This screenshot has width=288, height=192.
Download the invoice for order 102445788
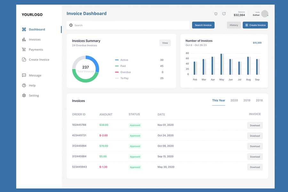pos(255,125)
